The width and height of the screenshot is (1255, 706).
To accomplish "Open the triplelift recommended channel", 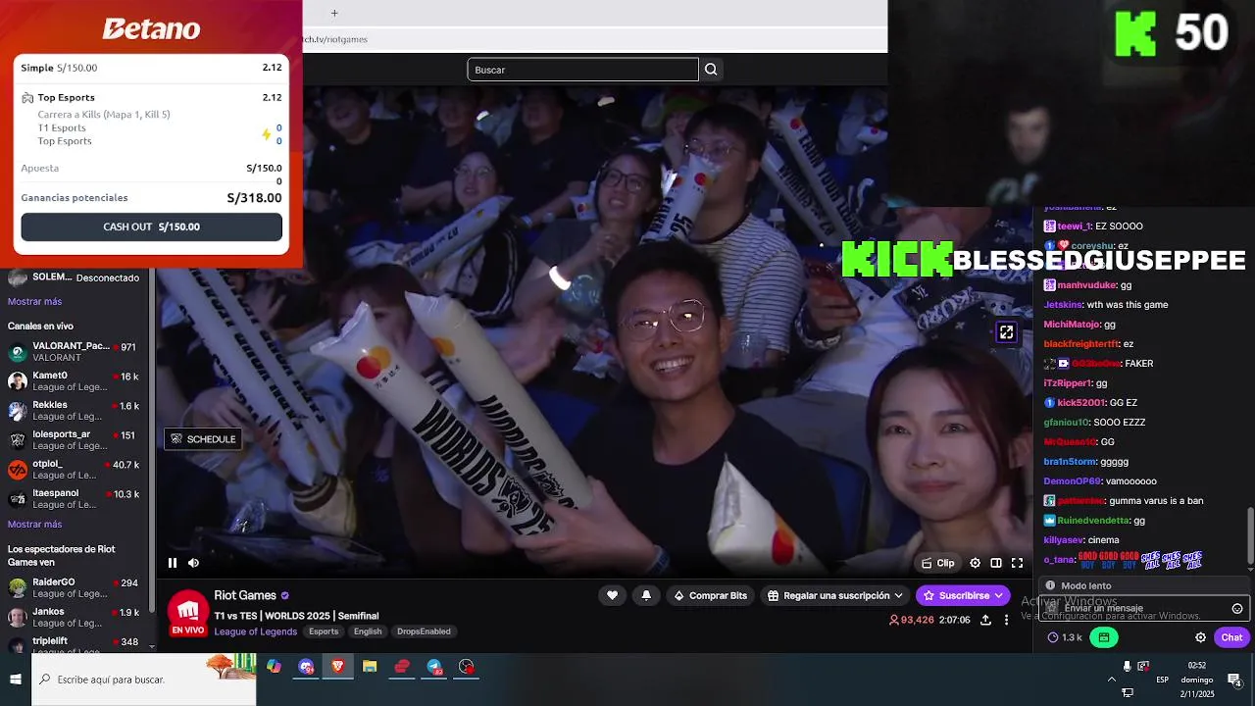I will pyautogui.click(x=75, y=645).
